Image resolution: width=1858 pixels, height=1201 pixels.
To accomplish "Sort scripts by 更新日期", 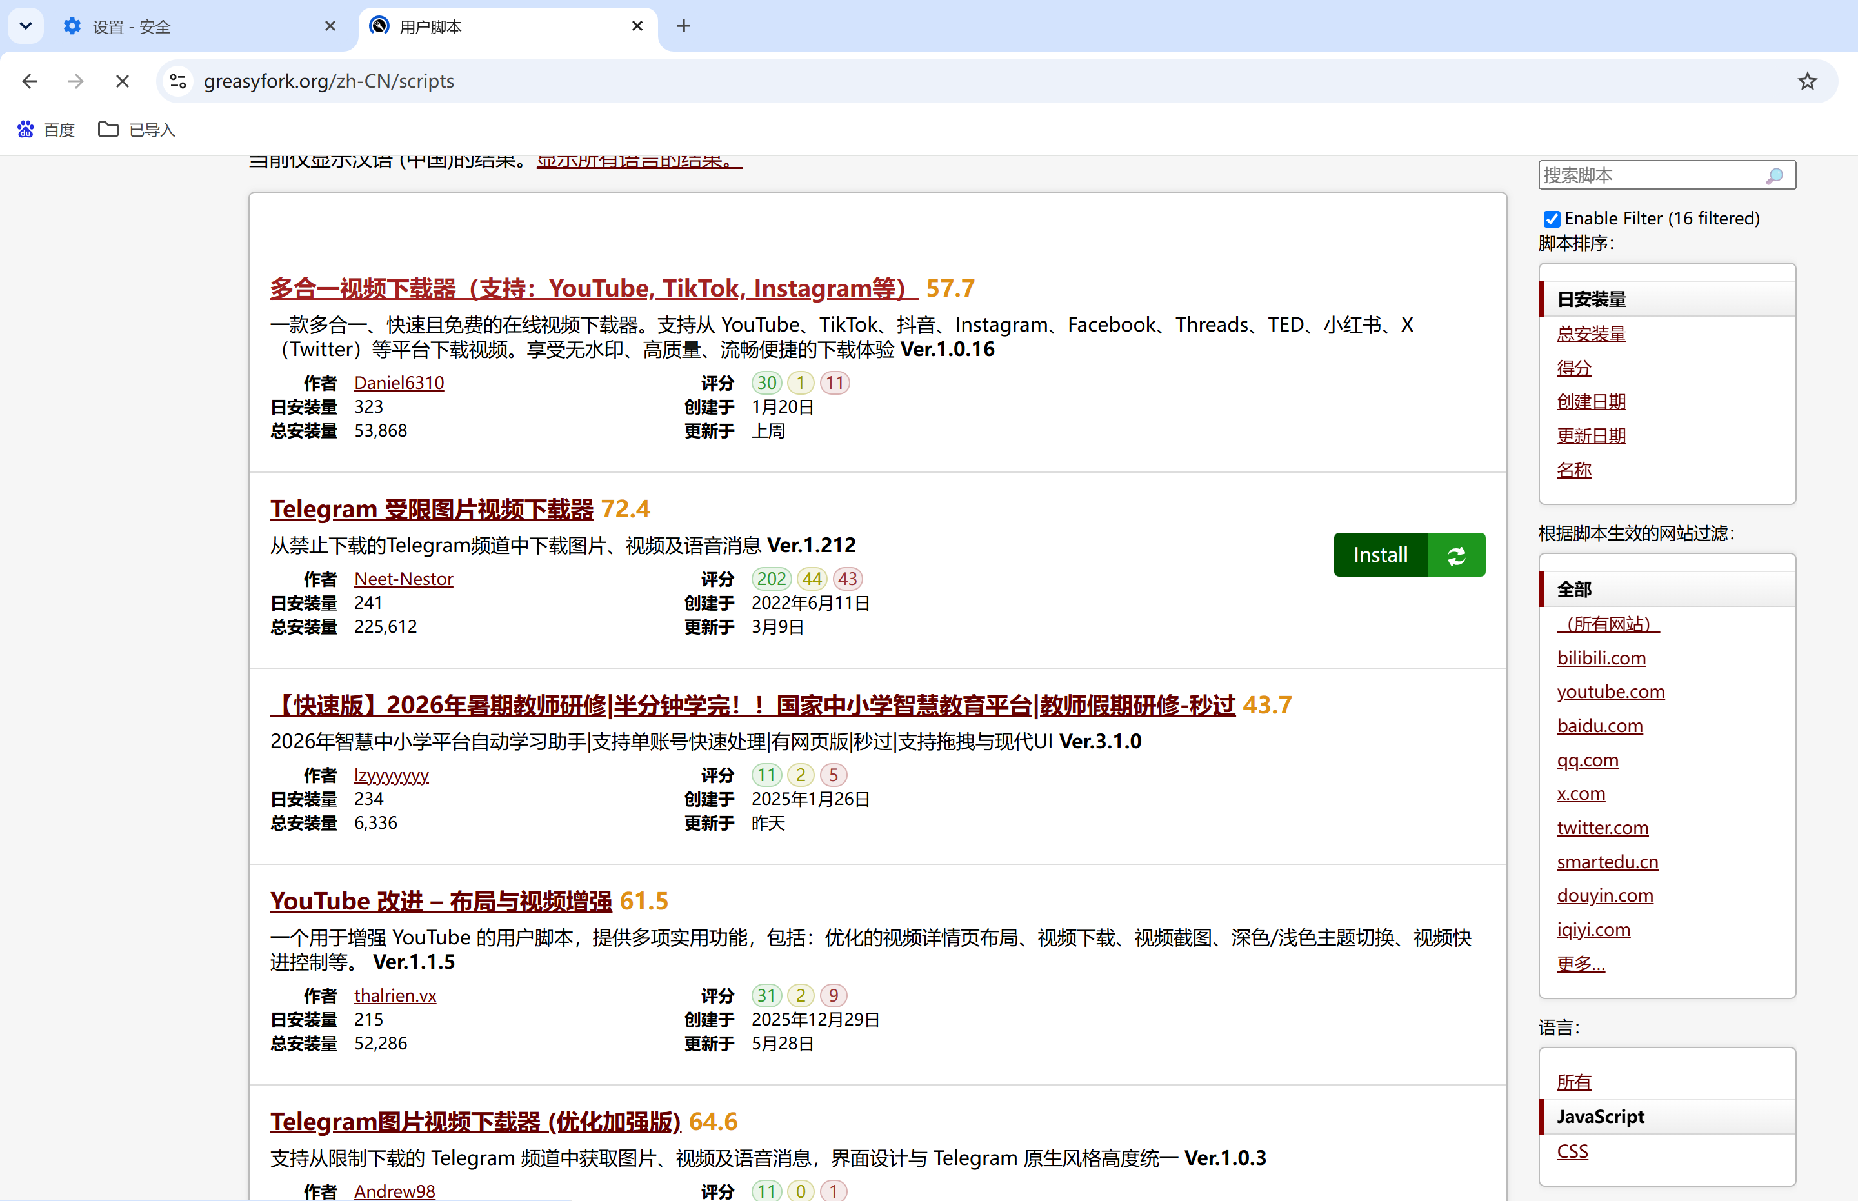I will pos(1591,436).
